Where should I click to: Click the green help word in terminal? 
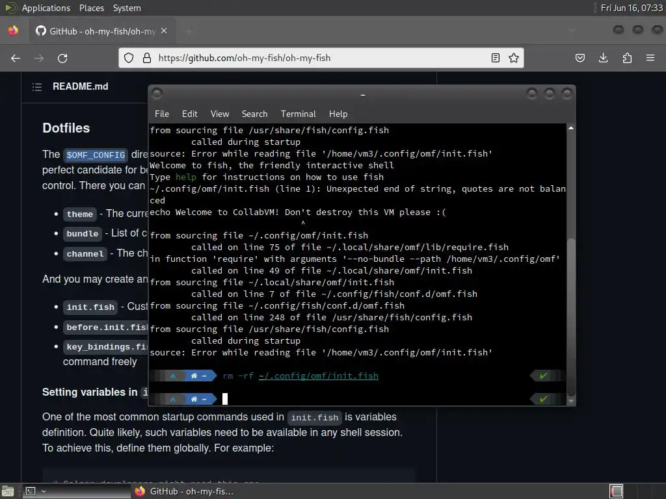[x=186, y=177]
